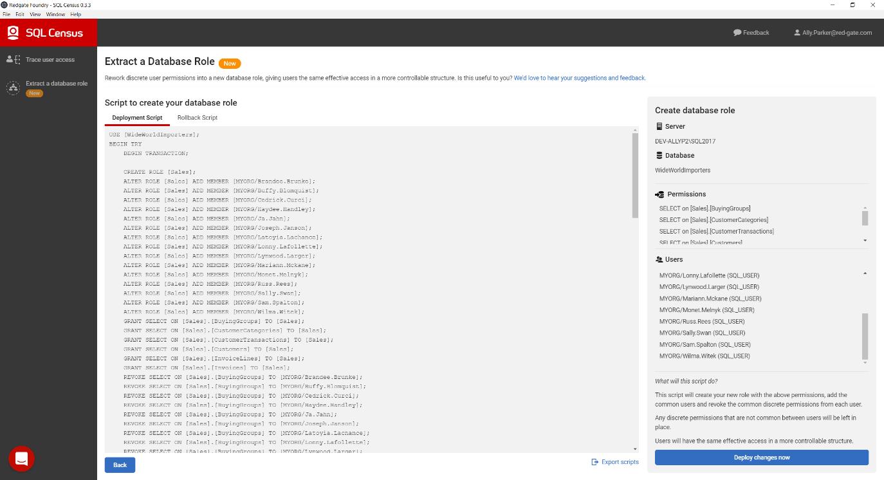
Task: Select user MYORG/Sally.Swan
Action: [703, 333]
